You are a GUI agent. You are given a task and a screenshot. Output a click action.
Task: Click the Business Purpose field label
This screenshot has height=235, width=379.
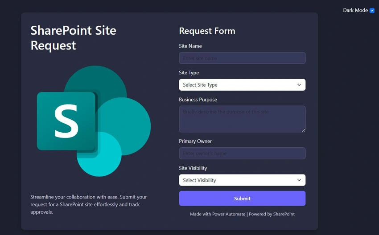click(x=198, y=100)
